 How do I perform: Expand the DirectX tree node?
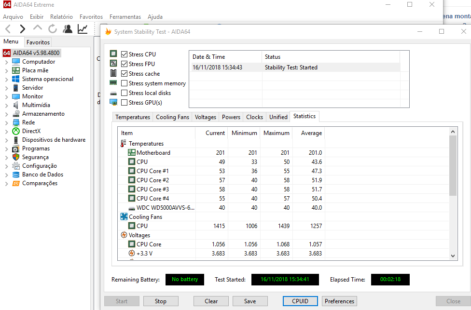(7, 132)
